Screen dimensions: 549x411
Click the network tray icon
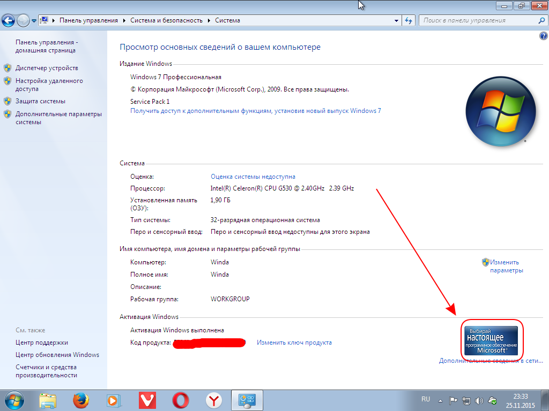point(466,401)
